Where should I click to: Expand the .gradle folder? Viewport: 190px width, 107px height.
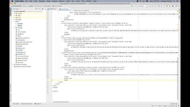pyautogui.click(x=14, y=13)
